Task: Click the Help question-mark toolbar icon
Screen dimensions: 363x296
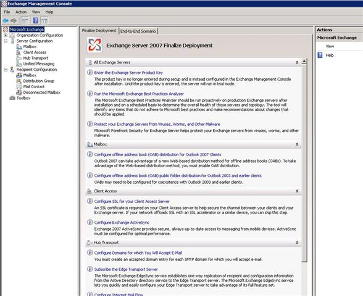Action: [36, 20]
